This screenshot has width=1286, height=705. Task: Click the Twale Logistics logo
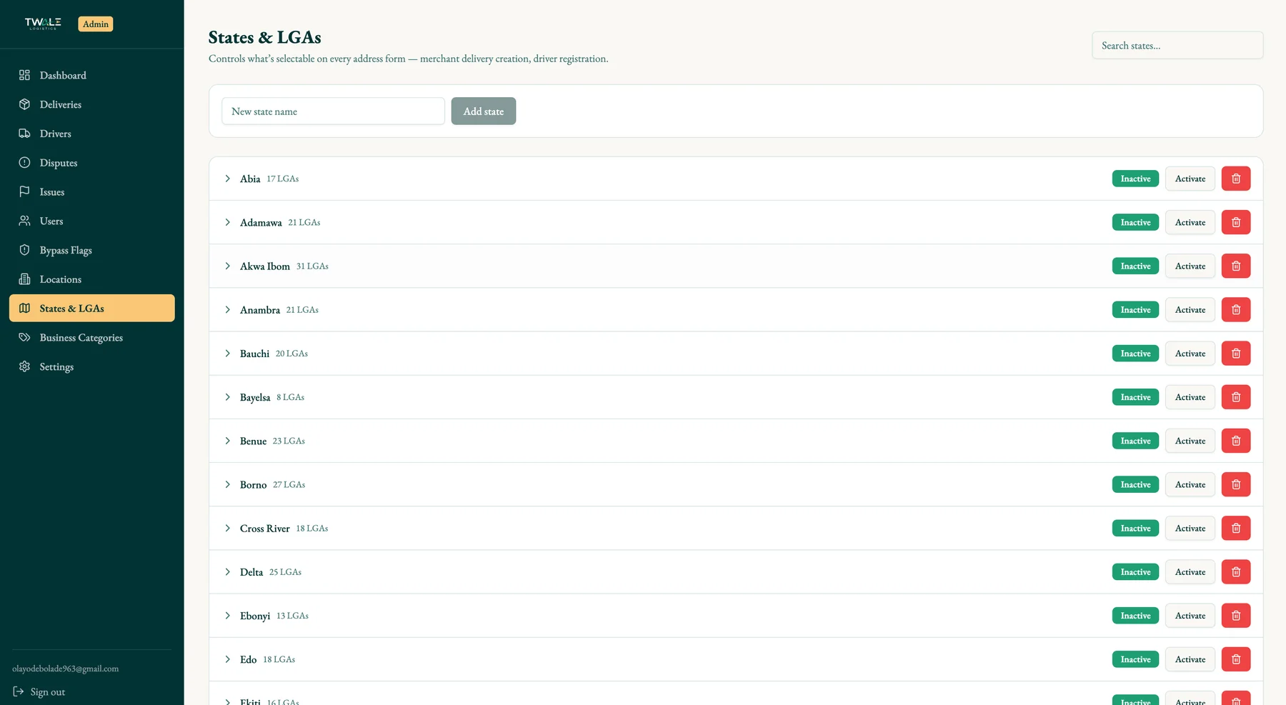point(43,24)
